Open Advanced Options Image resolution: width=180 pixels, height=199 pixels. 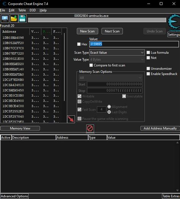click(14, 196)
